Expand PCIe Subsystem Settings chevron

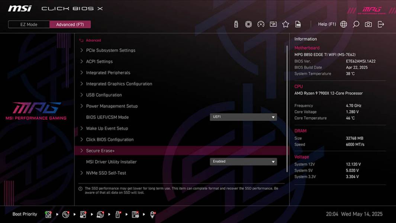click(81, 50)
